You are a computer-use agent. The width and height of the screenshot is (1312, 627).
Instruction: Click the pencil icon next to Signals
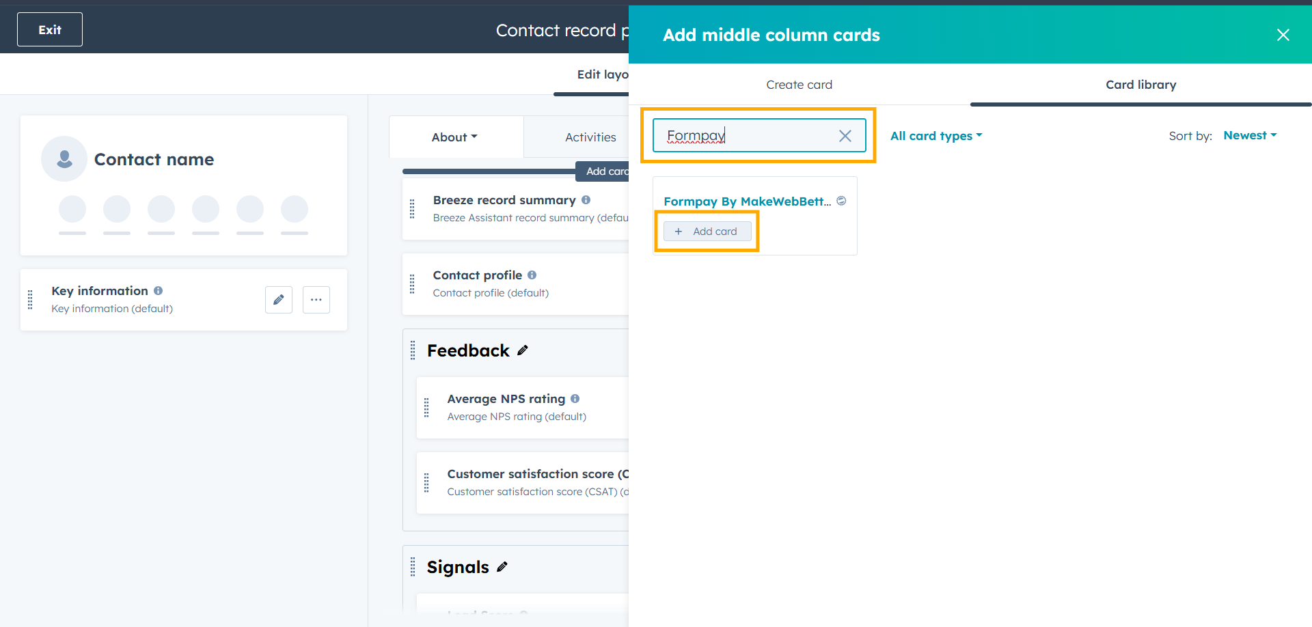(502, 567)
